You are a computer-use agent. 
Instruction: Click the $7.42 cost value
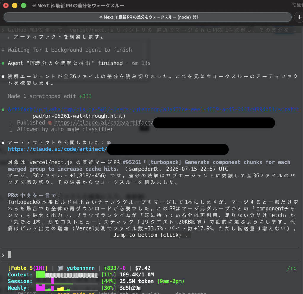[x=143, y=268]
